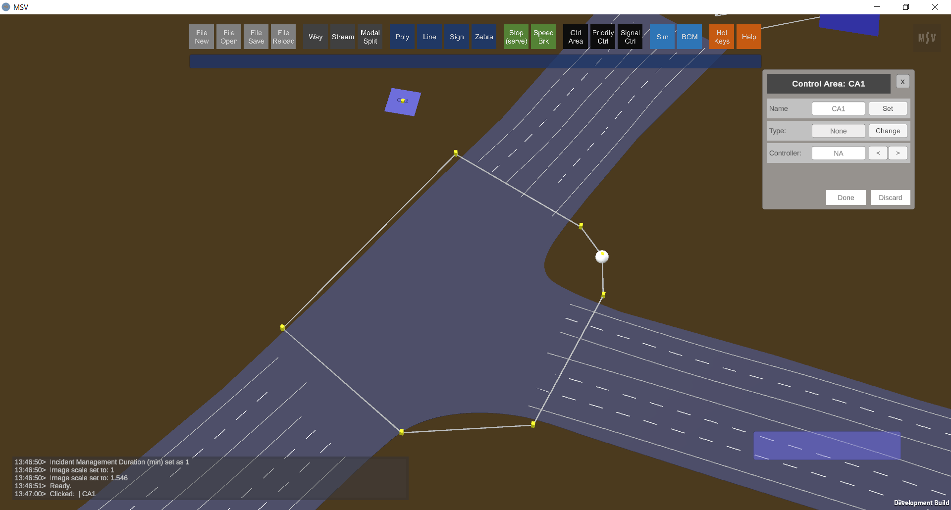Start simulation with the Sim button

(x=662, y=37)
